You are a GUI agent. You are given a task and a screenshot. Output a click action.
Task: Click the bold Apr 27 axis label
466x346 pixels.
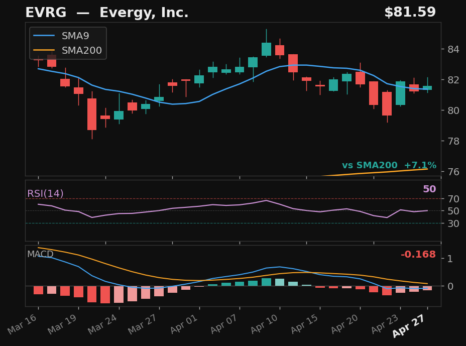click(x=409, y=326)
